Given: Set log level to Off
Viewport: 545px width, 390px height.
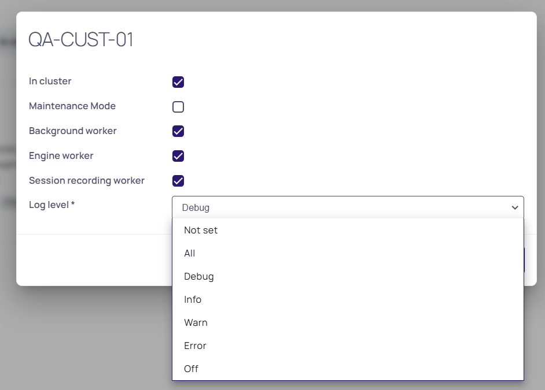Looking at the screenshot, I should tap(348, 369).
